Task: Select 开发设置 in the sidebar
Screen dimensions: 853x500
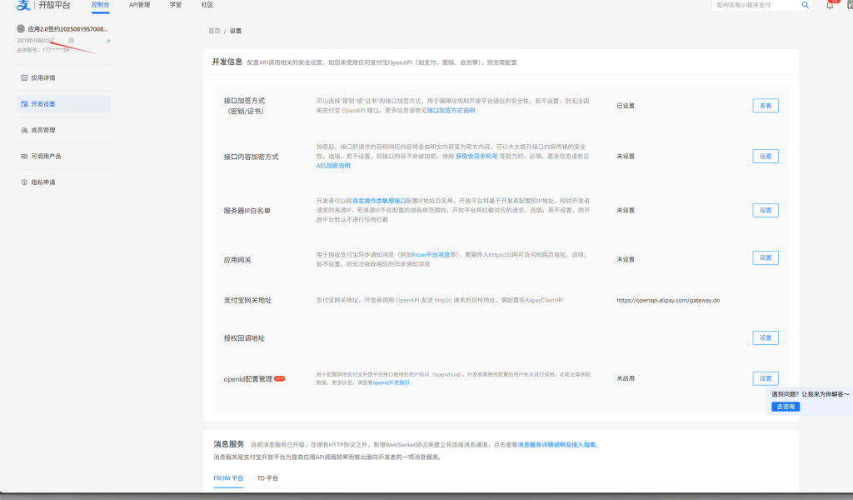Action: pyautogui.click(x=42, y=104)
